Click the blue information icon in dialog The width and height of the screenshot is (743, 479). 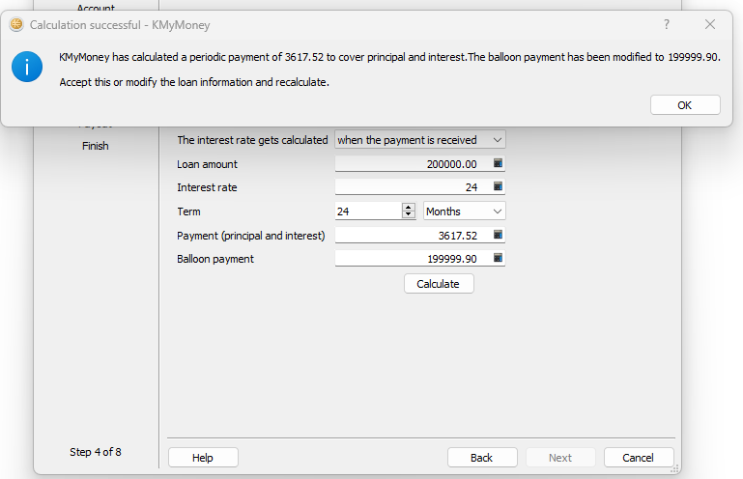pos(27,68)
